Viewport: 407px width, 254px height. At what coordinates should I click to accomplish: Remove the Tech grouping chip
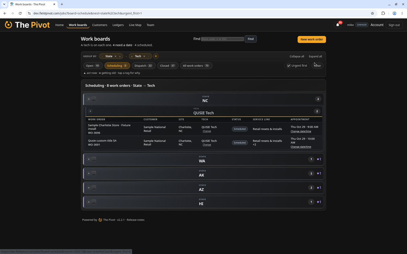144,56
